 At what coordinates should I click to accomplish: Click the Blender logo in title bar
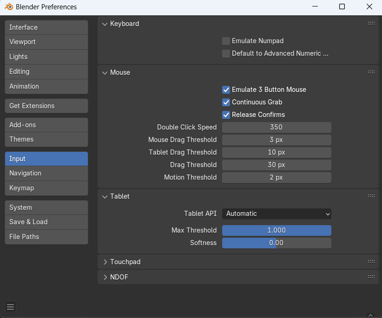pos(9,6)
